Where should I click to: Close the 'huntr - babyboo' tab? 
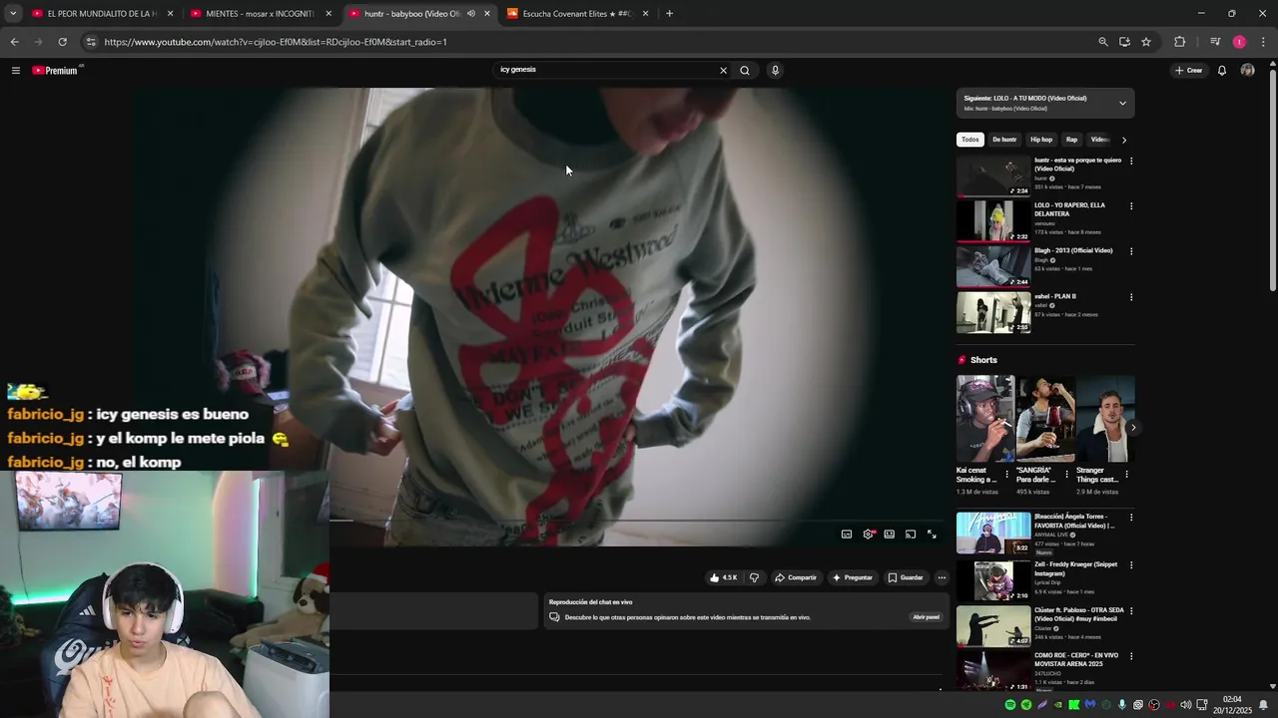487,13
